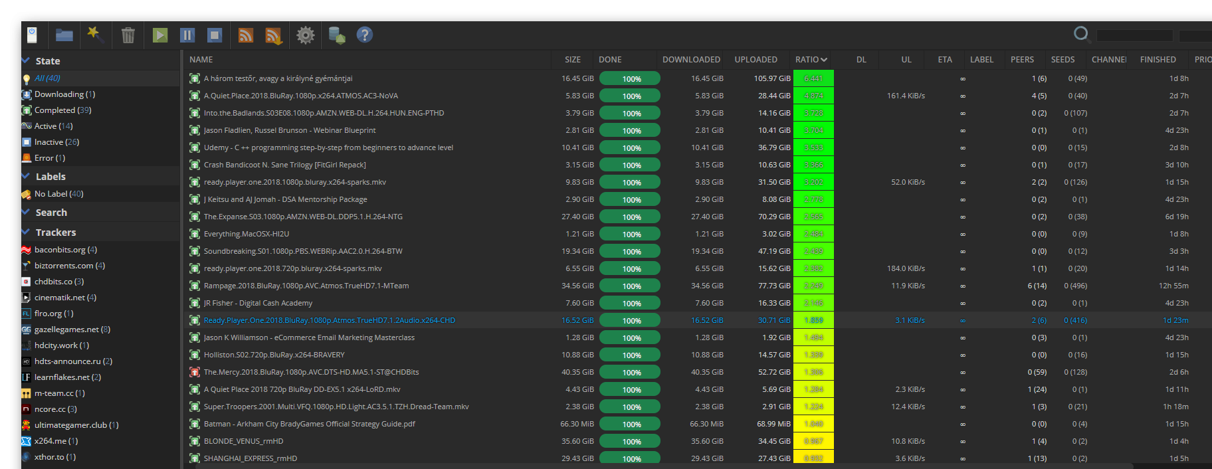Viewport: 1212px width, 469px height.
Task: Filter by hdts-announce.ru (2) tracker
Action: tap(100, 361)
